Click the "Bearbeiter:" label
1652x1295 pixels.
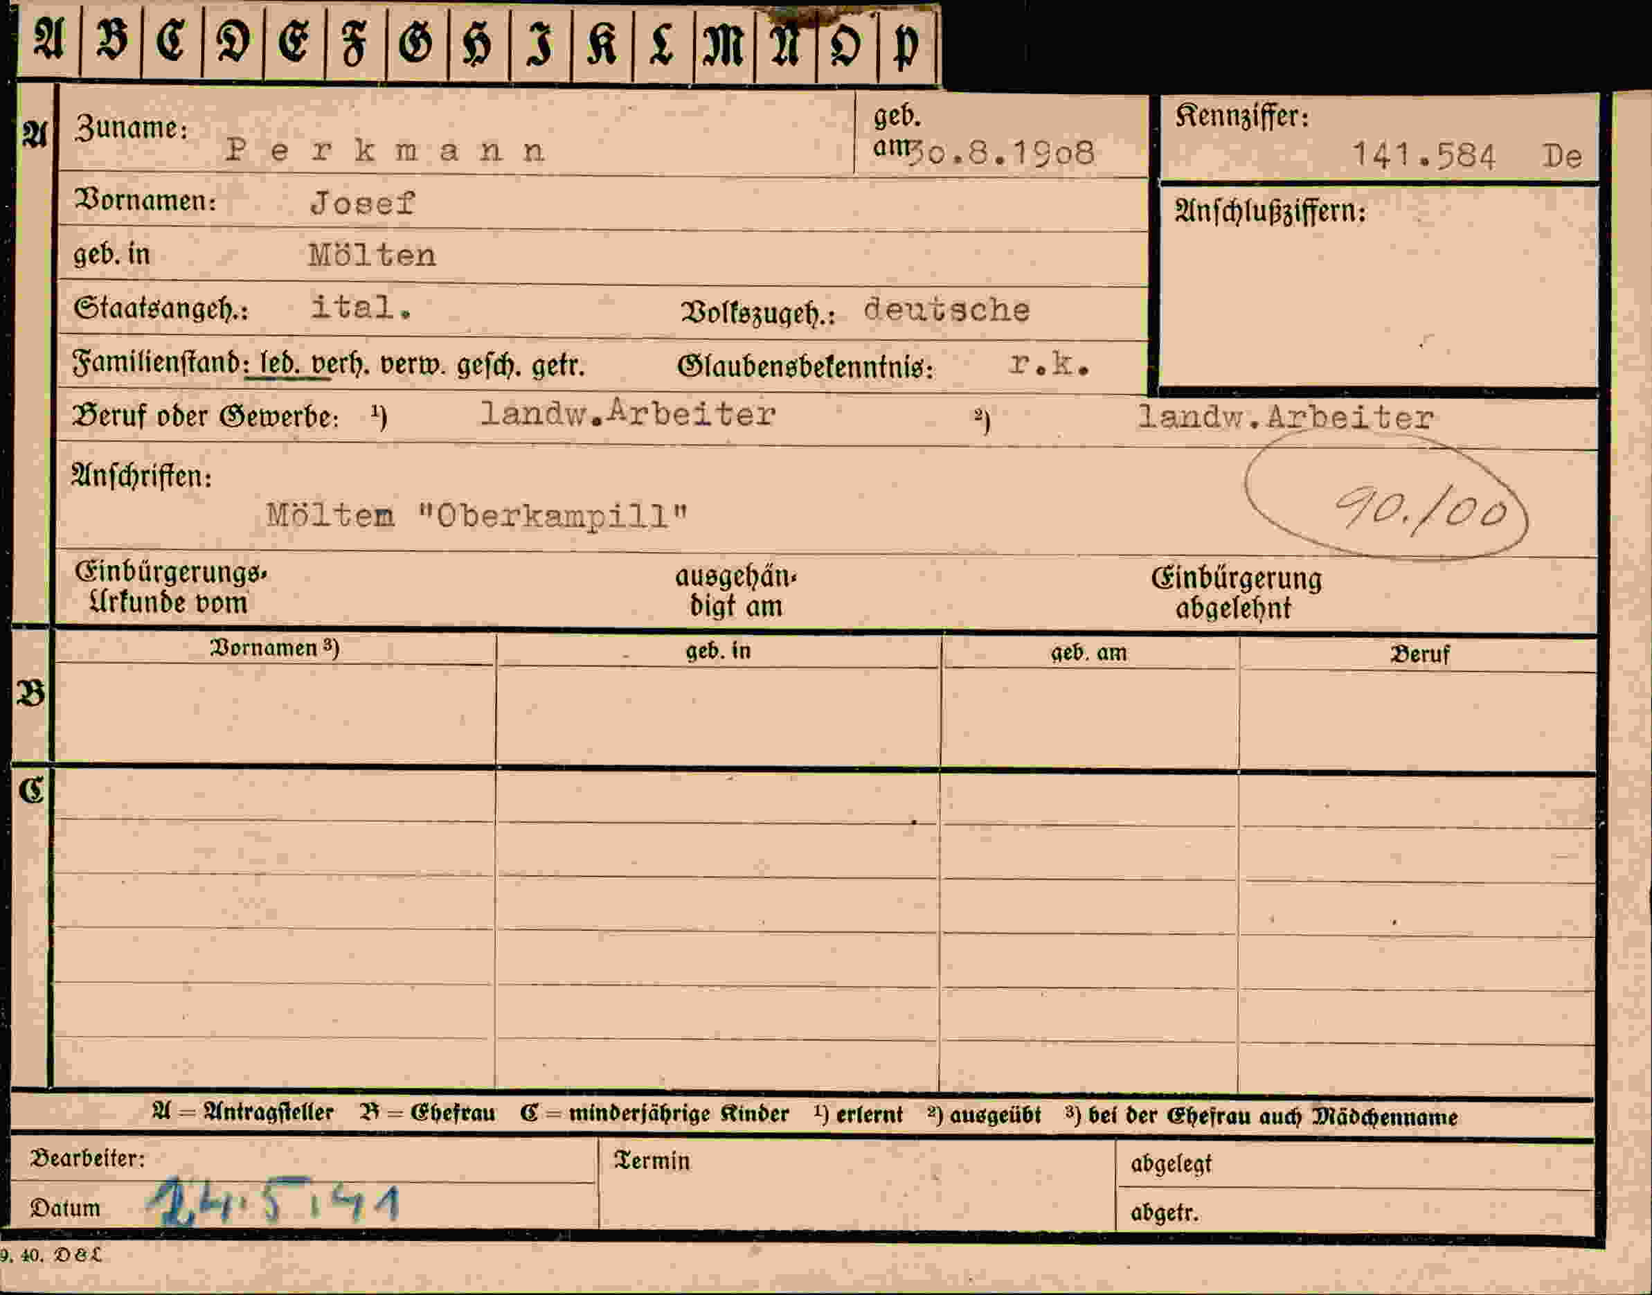pyautogui.click(x=87, y=1159)
